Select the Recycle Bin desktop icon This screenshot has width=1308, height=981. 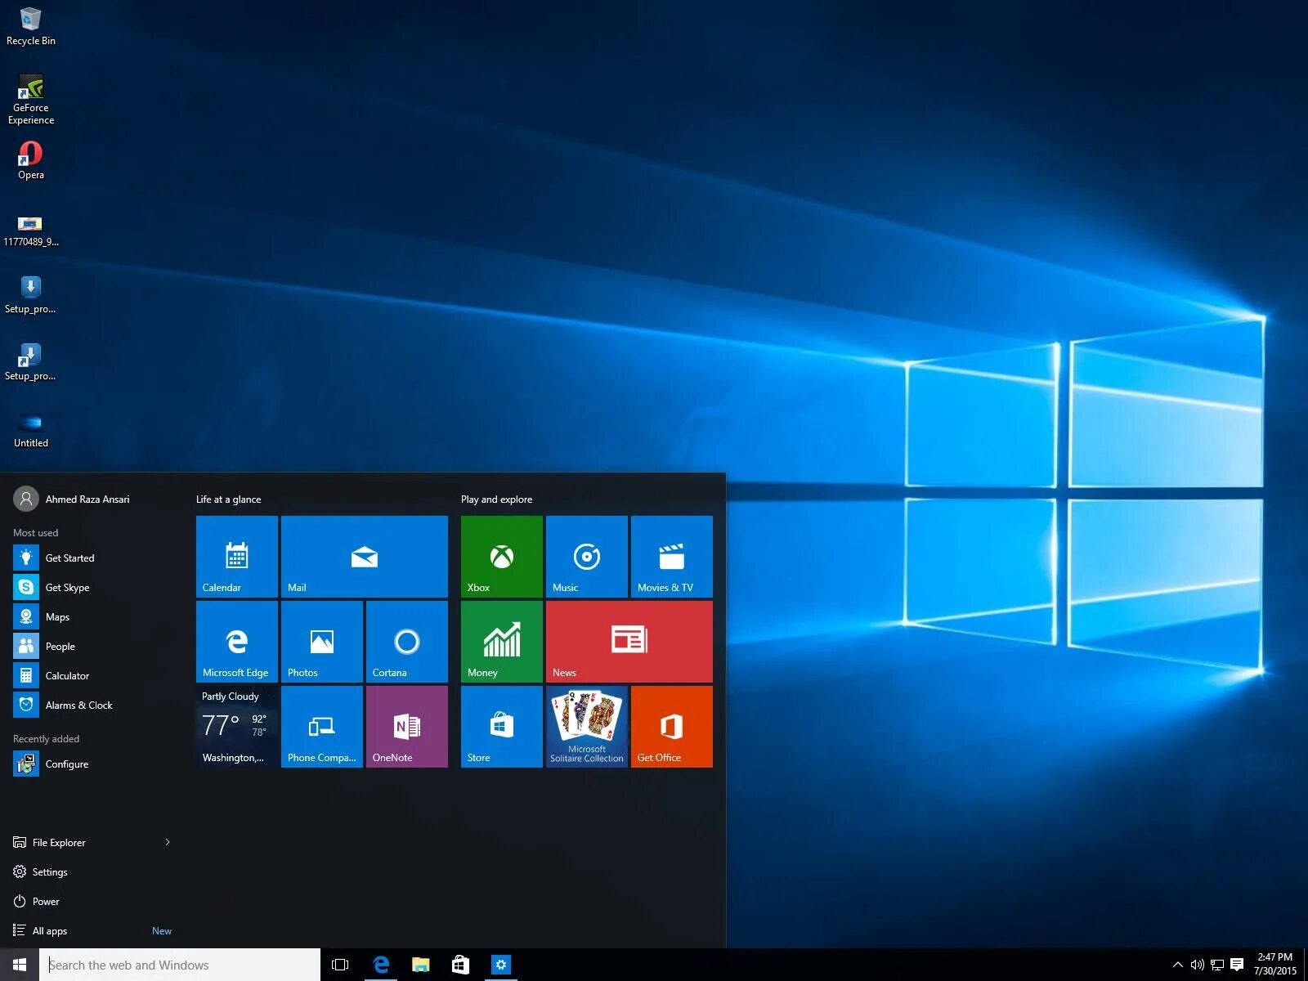pyautogui.click(x=31, y=26)
